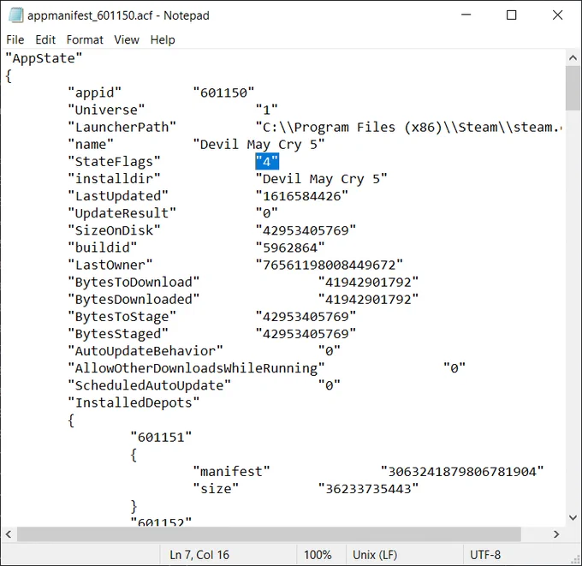Image resolution: width=582 pixels, height=566 pixels.
Task: Click the "601151" depot id text
Action: [161, 437]
